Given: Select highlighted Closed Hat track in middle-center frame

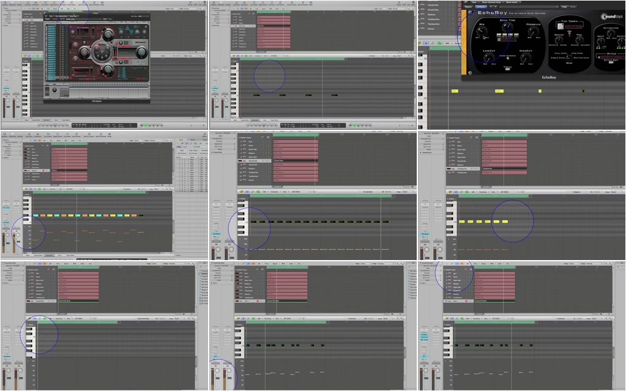Looking at the screenshot, I should tap(255, 160).
